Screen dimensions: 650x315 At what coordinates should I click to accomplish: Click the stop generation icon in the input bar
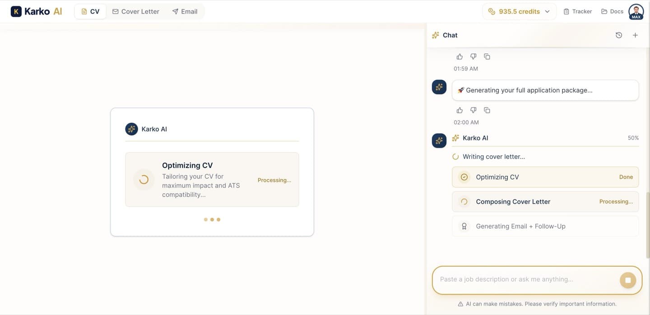[627, 280]
